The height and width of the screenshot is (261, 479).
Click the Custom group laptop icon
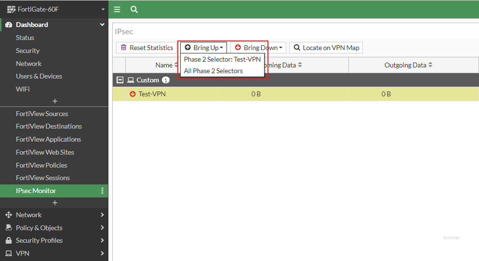tap(131, 80)
